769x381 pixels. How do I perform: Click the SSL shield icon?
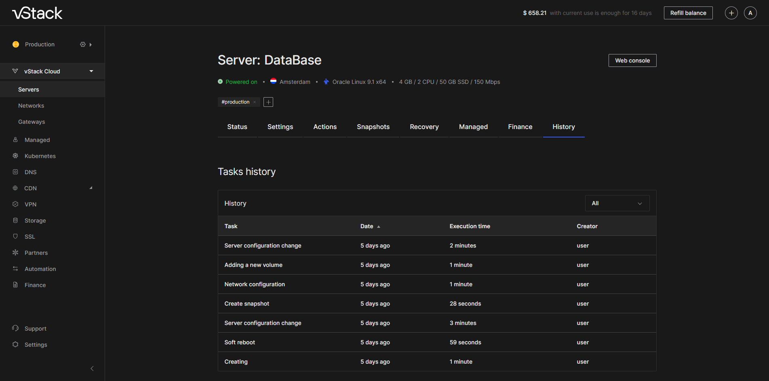point(15,236)
